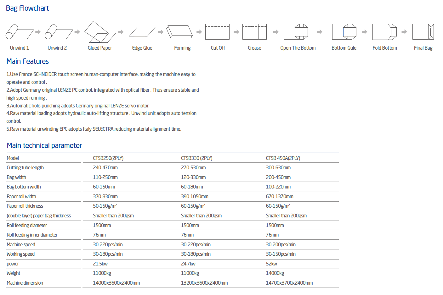Click feature 2 about LENZE PC control

(x=103, y=94)
